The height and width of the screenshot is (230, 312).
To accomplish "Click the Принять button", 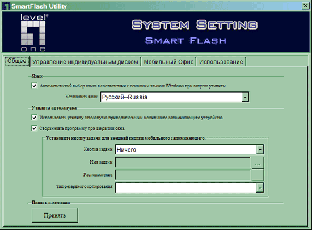I will 55,215.
